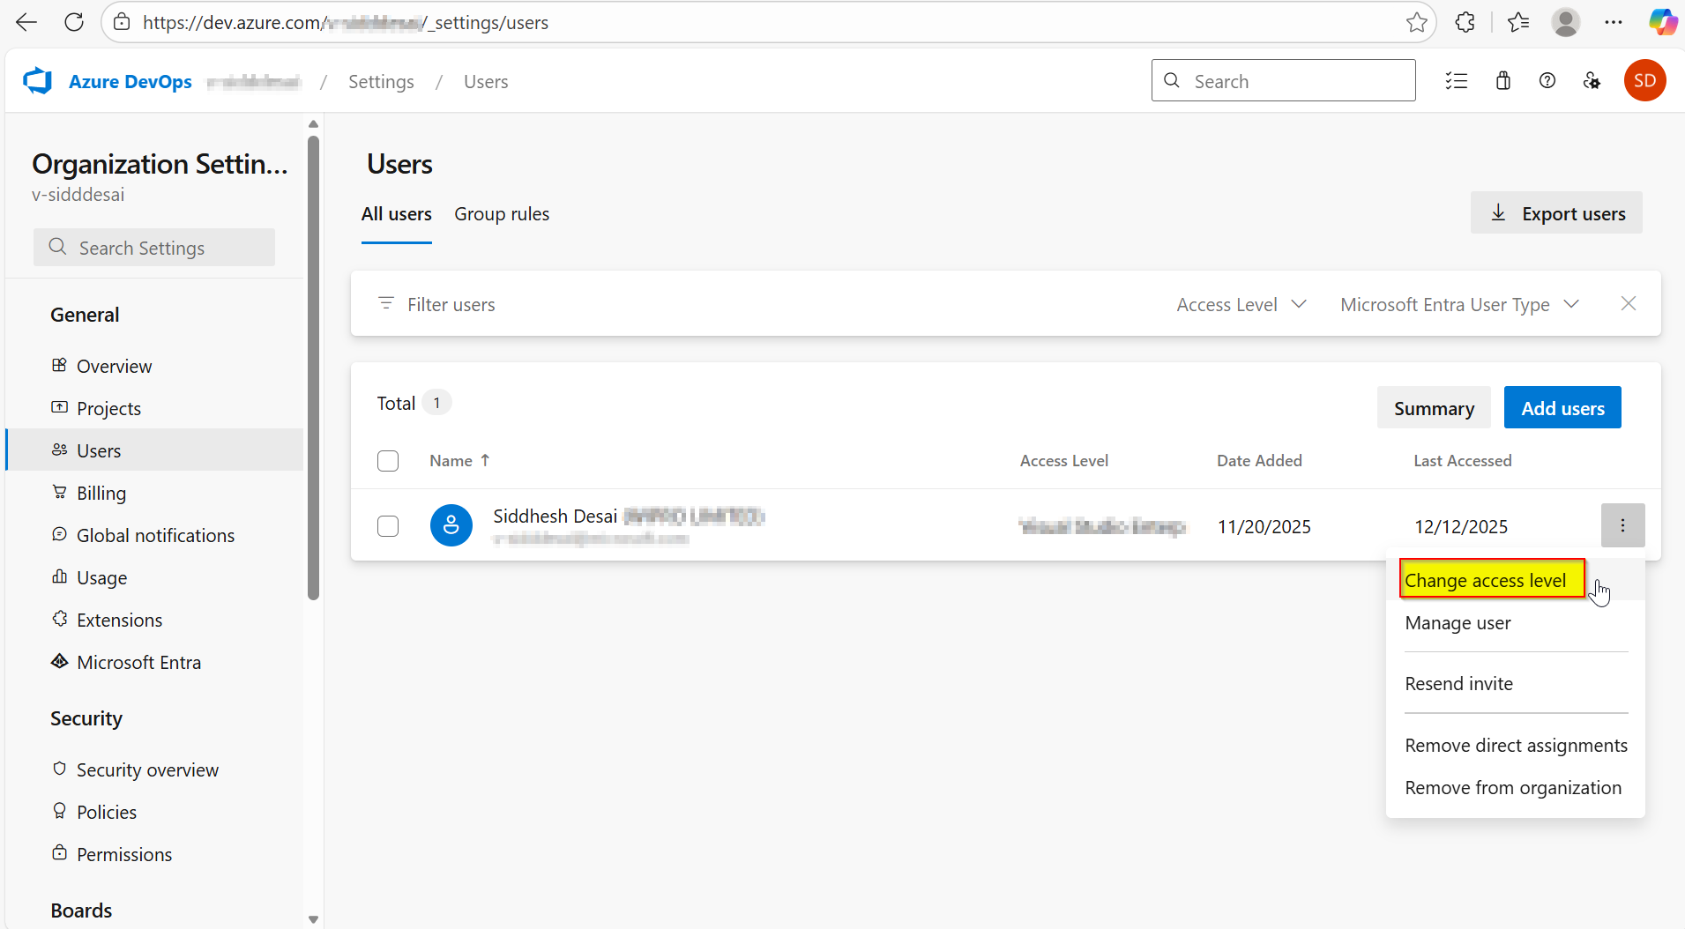Click the Filter users text field

451,304
